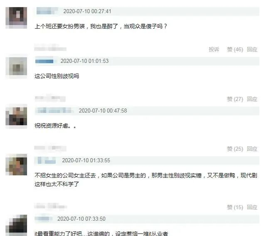Open avatar of 07:33:50 commenter
Screen dimensions: 266x236
[x=16, y=225]
